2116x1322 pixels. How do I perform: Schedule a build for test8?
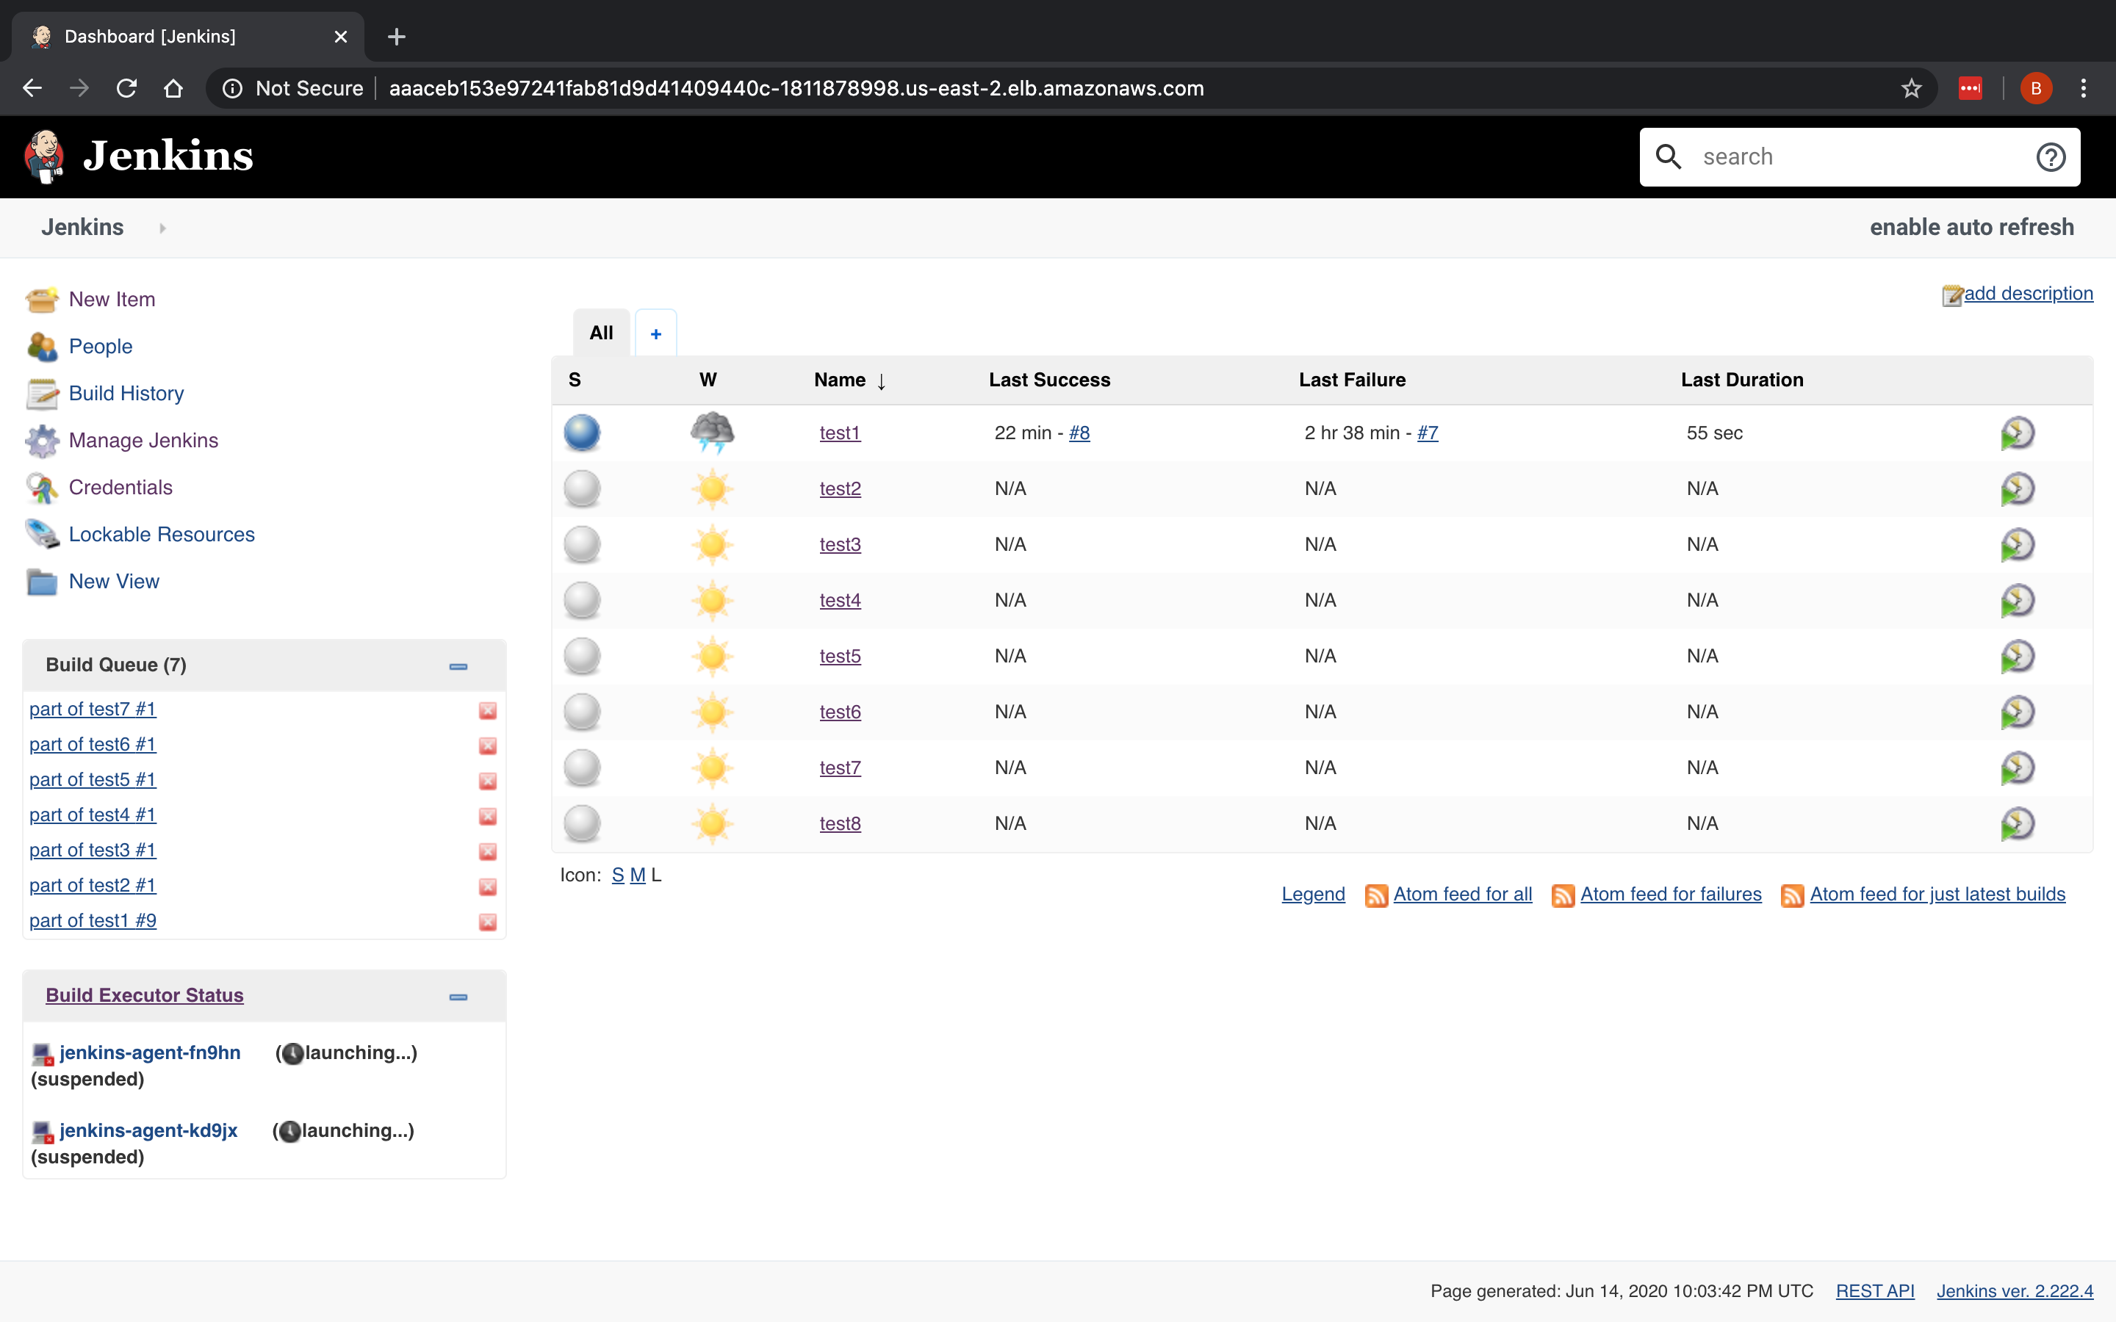coord(2018,823)
